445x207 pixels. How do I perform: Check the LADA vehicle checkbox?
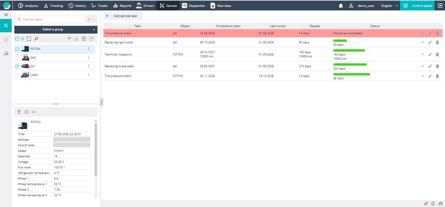point(17,75)
